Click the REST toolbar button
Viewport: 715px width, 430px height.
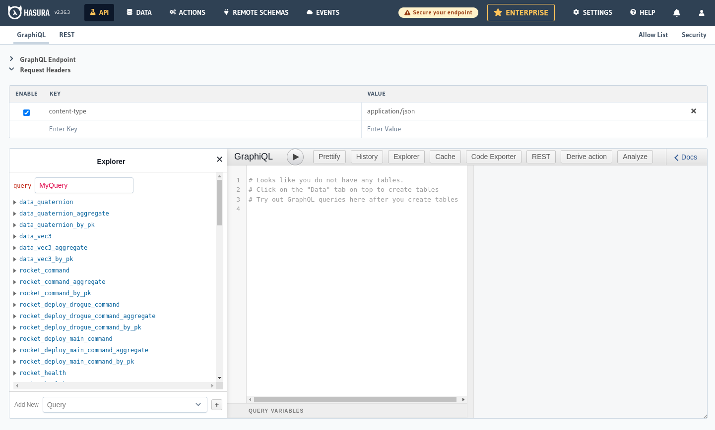(541, 157)
